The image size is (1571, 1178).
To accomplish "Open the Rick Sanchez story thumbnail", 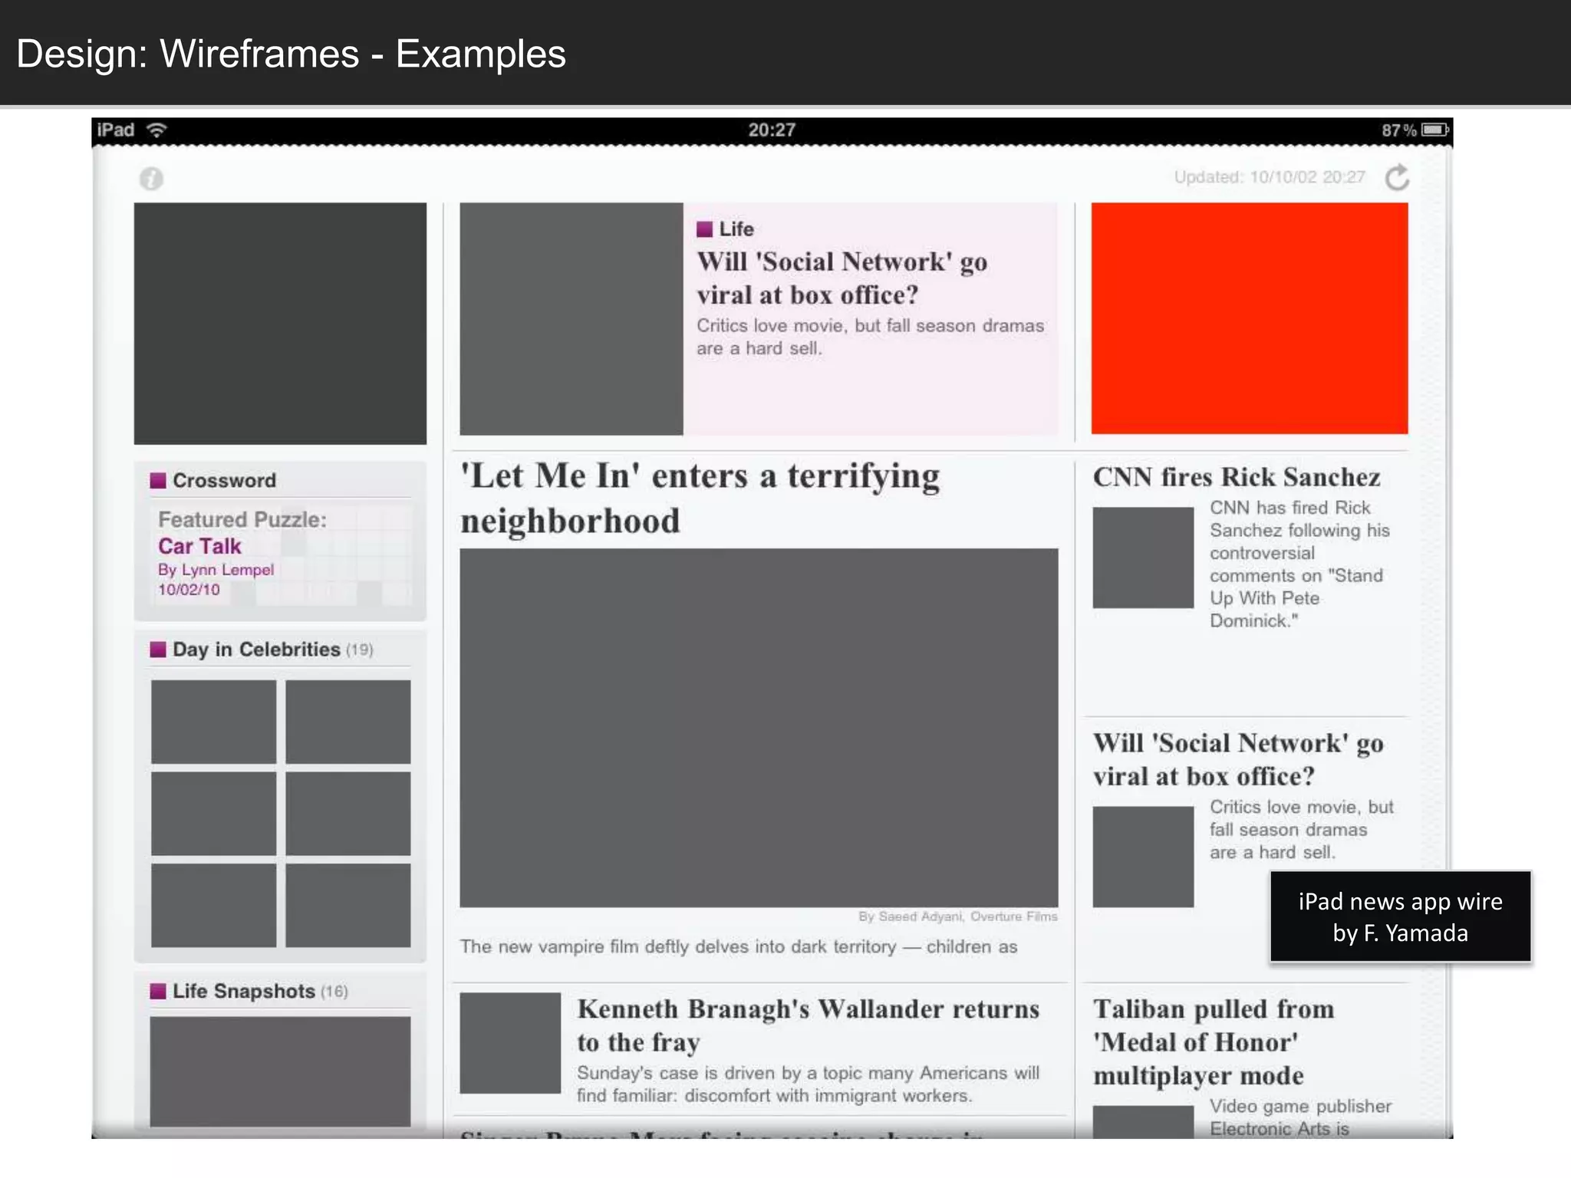I will (1143, 558).
